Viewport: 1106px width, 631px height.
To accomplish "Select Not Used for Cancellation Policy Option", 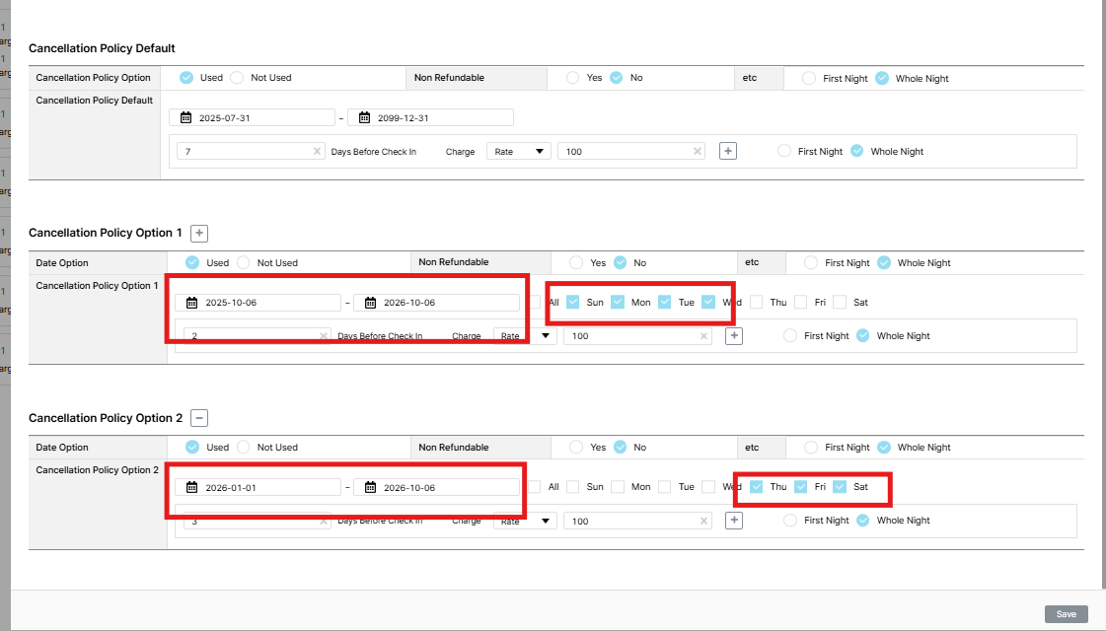I will pyautogui.click(x=237, y=78).
